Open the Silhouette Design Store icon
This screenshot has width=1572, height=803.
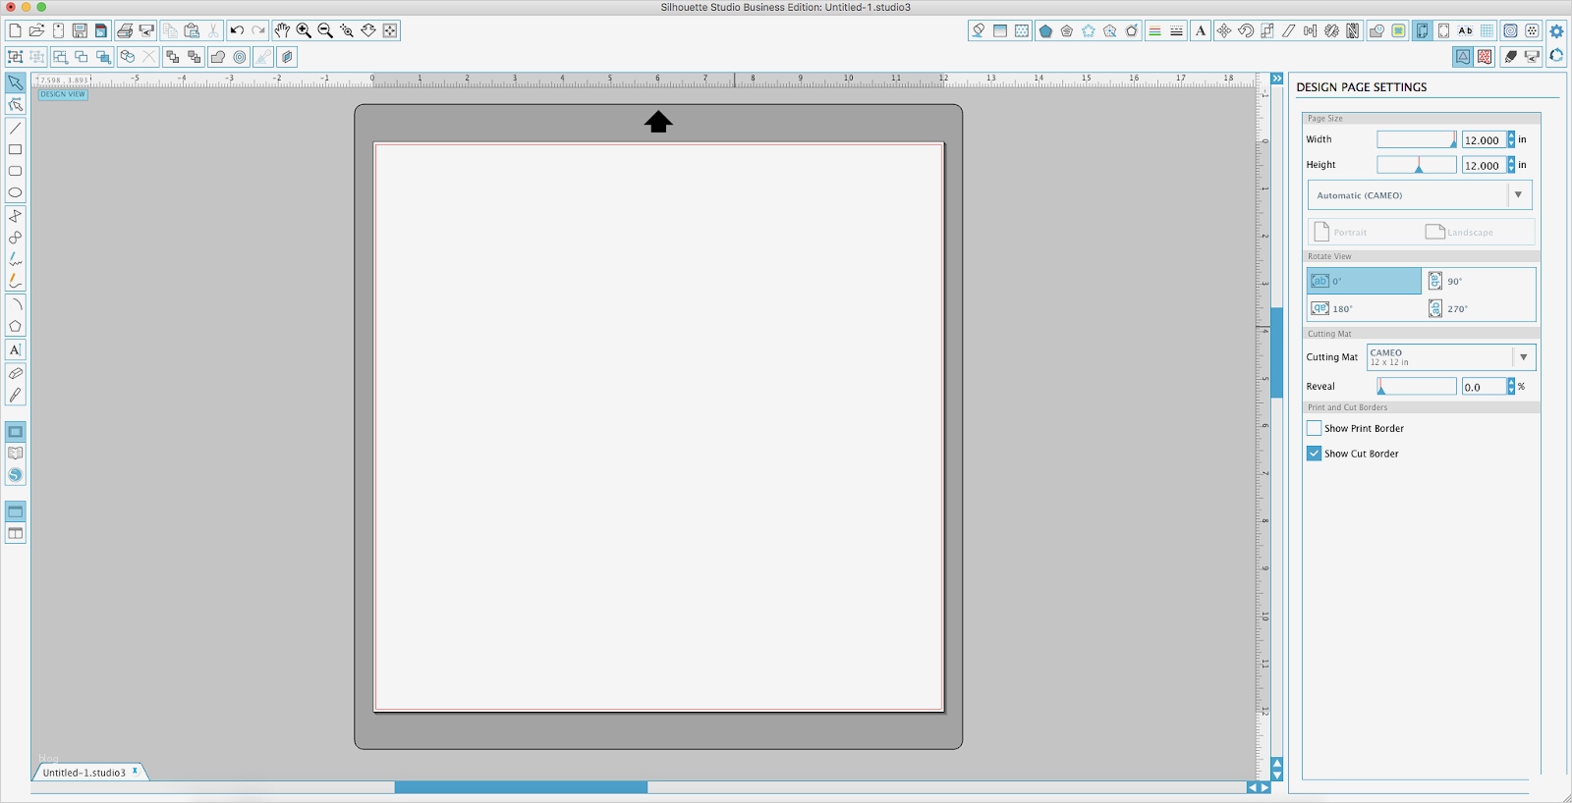[15, 475]
